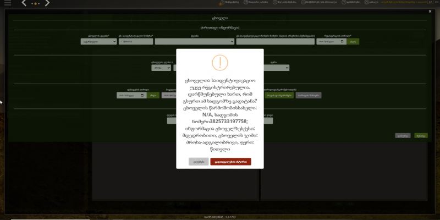Click the identification number field showing 12345888
Screen dimensions: 440x220
tap(135, 42)
